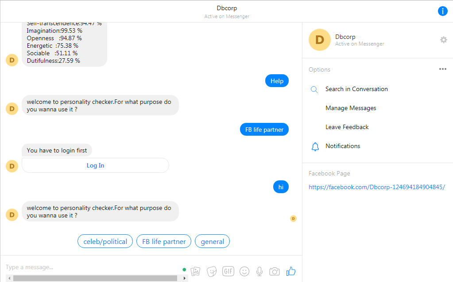
Task: Open Manage Messages option
Action: pyautogui.click(x=351, y=108)
